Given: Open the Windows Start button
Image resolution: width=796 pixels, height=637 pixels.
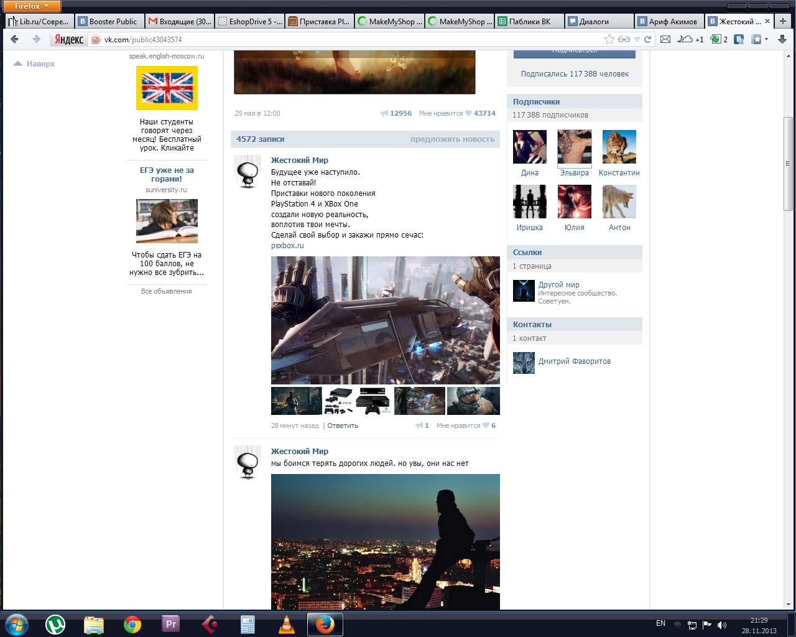Looking at the screenshot, I should click(16, 624).
